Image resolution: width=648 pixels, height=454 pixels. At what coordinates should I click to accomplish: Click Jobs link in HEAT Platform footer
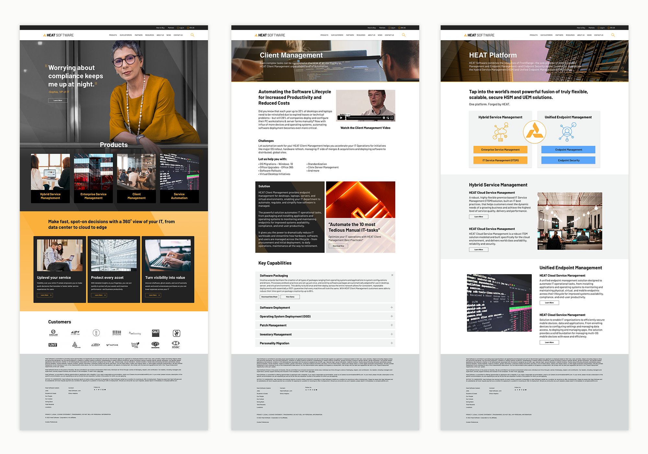click(x=468, y=391)
